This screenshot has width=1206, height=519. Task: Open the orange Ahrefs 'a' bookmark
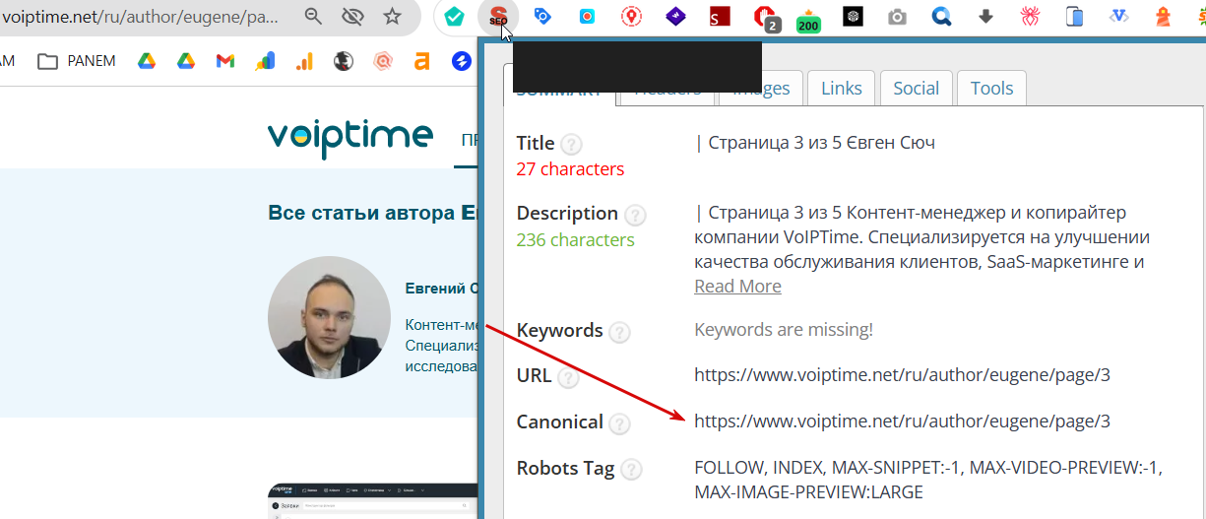pyautogui.click(x=421, y=61)
